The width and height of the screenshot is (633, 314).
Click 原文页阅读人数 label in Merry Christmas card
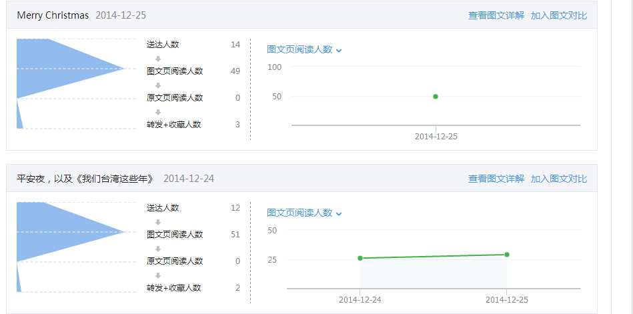[x=175, y=98]
